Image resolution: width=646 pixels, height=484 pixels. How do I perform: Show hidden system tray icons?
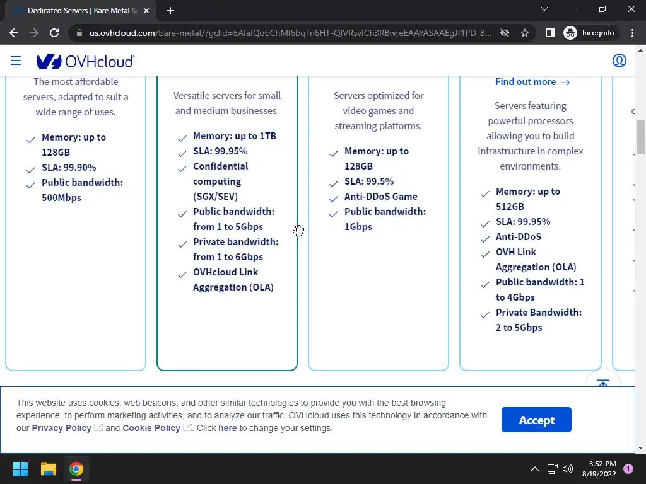pyautogui.click(x=535, y=469)
